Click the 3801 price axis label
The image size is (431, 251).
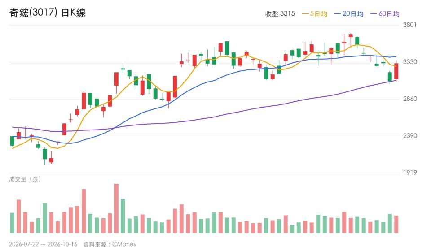(x=409, y=25)
